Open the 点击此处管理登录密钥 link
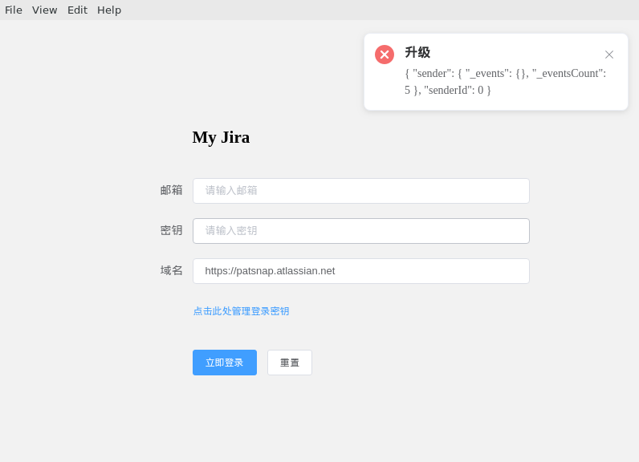This screenshot has height=462, width=639. (242, 311)
